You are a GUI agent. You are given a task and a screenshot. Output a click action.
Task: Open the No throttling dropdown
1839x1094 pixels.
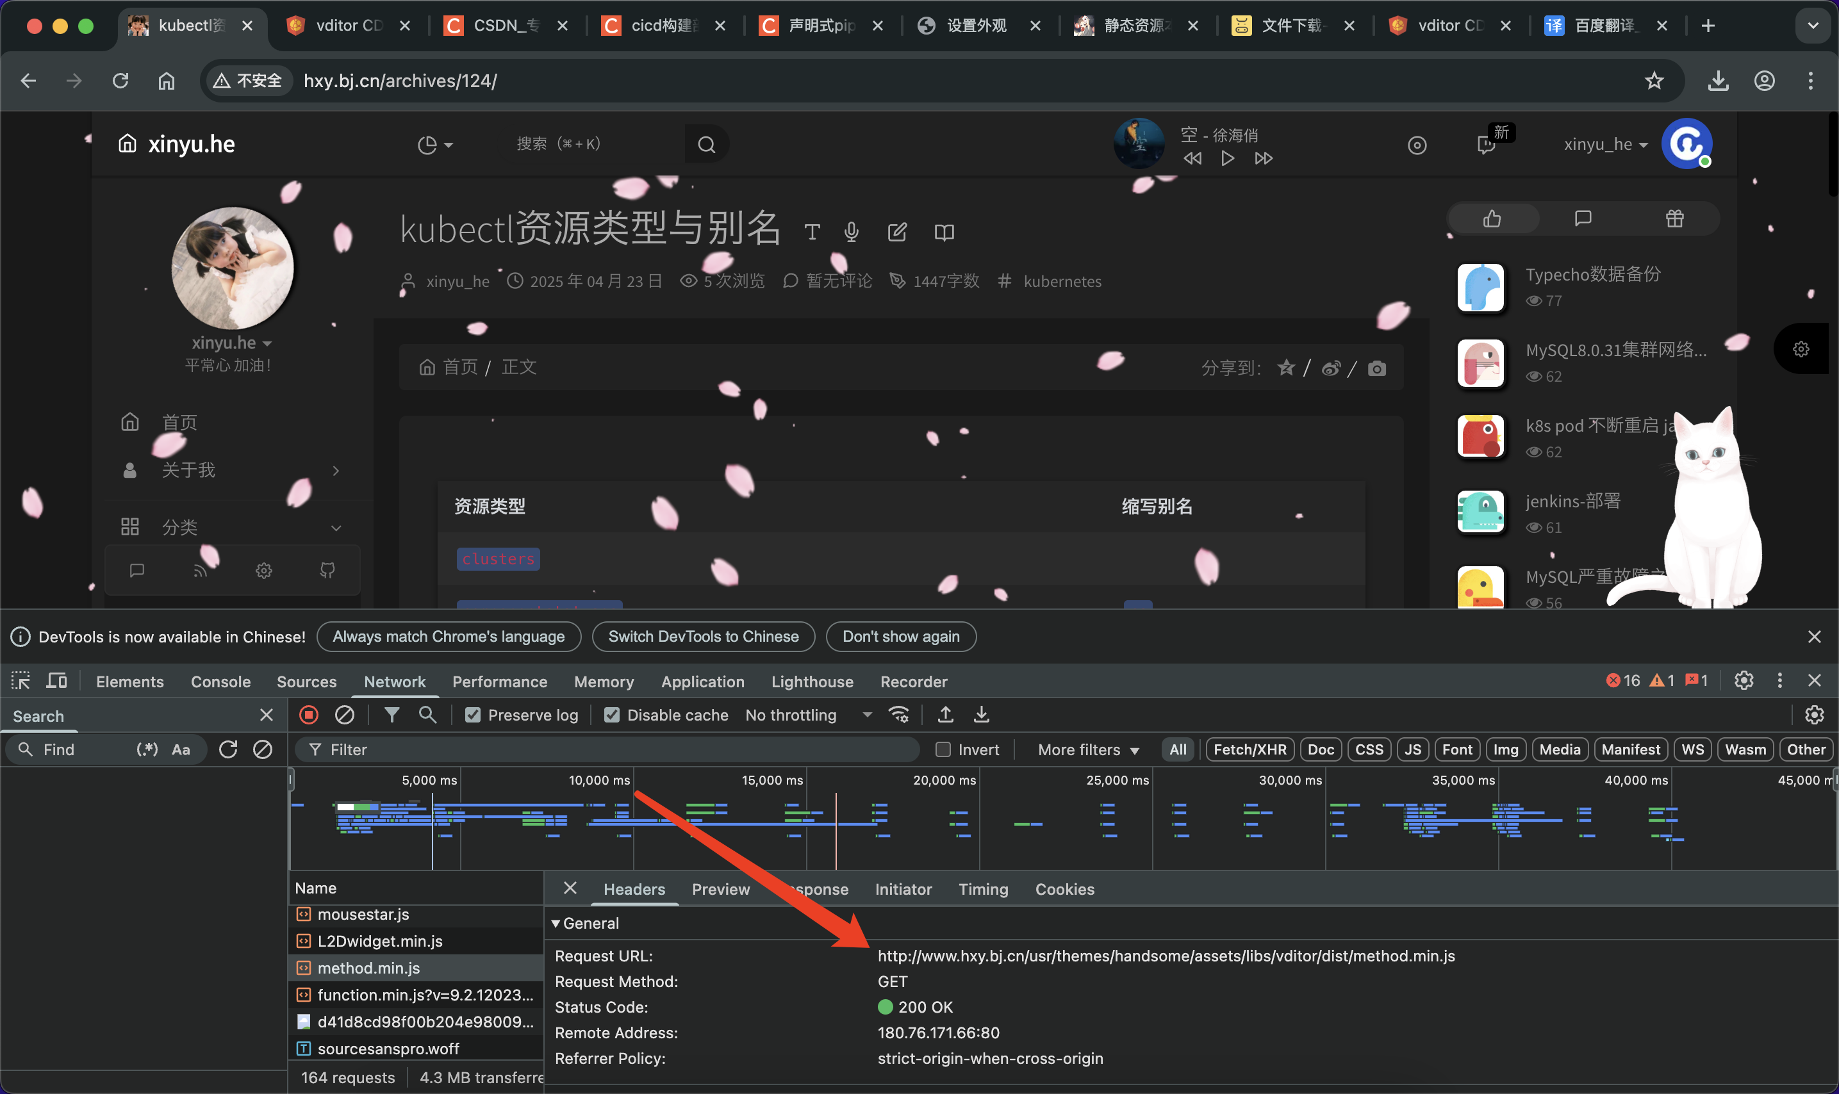pyautogui.click(x=809, y=714)
